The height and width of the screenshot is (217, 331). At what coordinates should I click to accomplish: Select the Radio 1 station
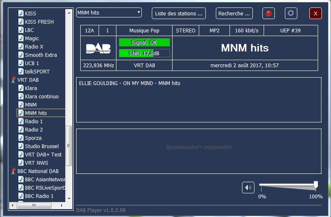[x=34, y=121]
